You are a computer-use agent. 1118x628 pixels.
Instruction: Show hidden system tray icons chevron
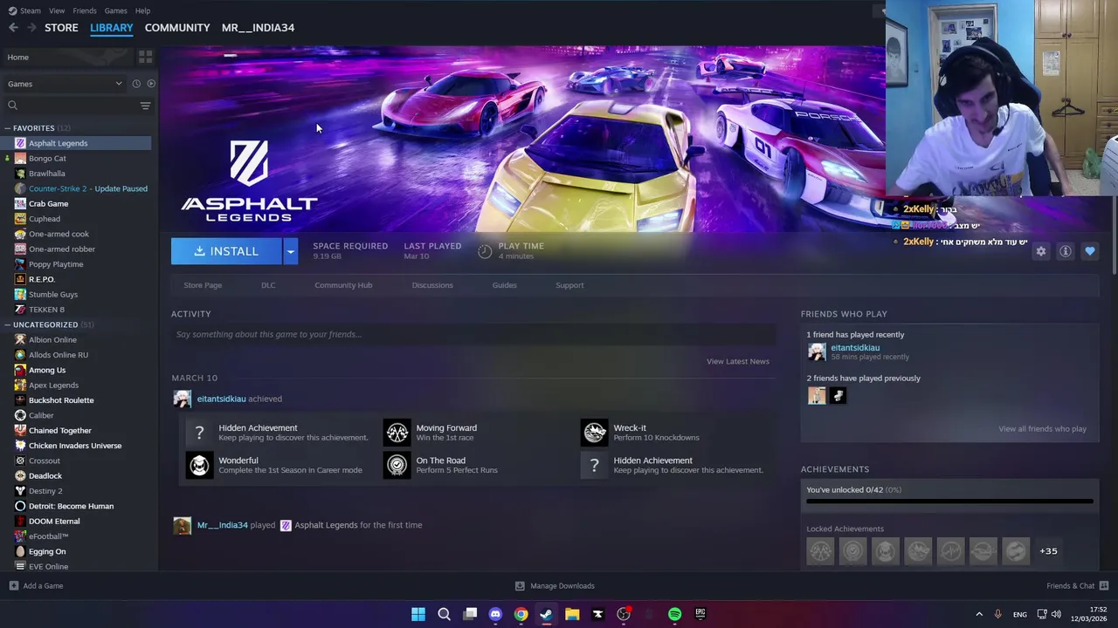coord(978,614)
